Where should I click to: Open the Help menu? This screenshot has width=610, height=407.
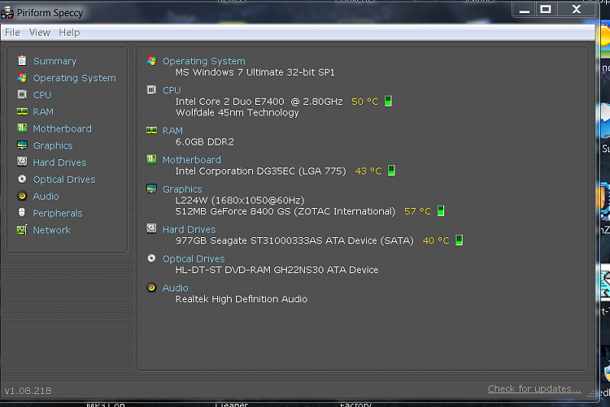tap(69, 32)
